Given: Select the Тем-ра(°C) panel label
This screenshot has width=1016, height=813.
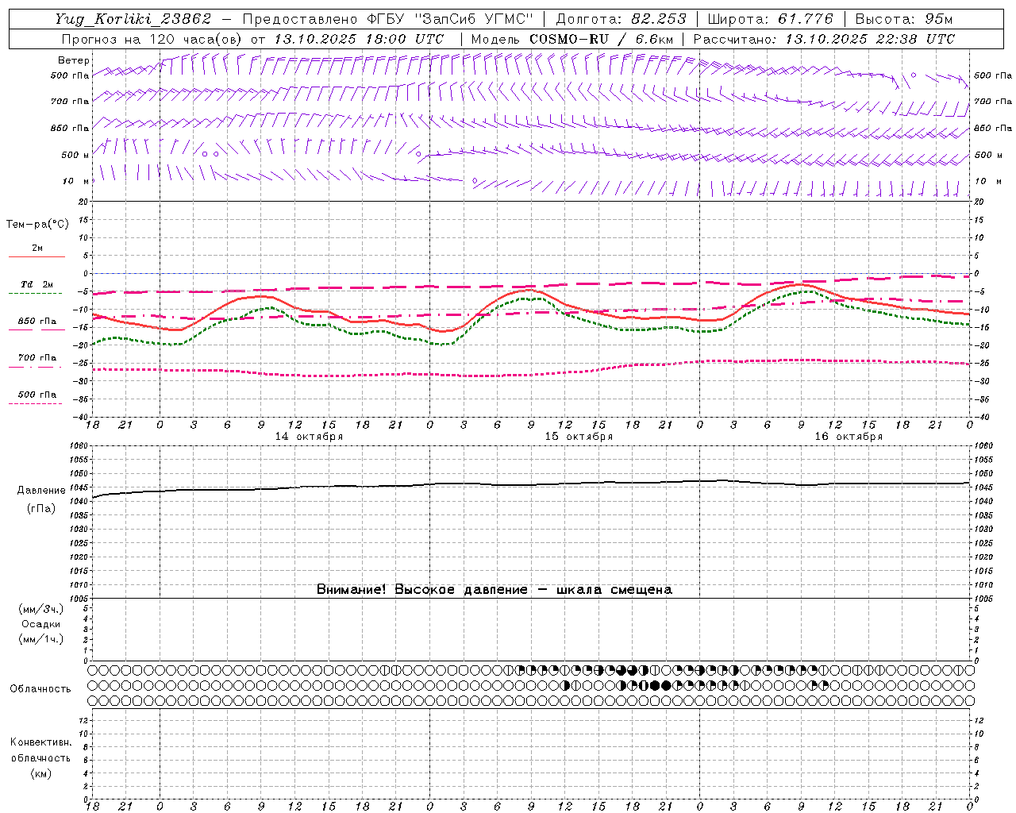Looking at the screenshot, I should (x=37, y=225).
